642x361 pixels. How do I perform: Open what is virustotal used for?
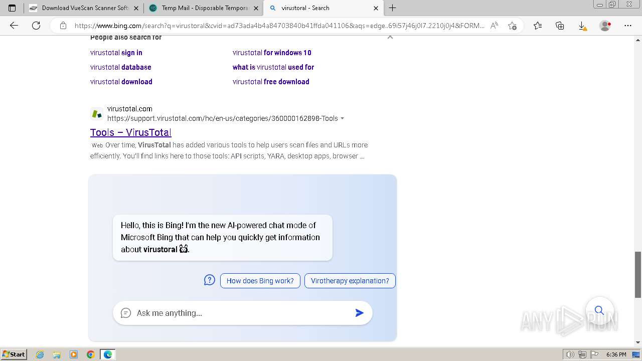click(x=273, y=67)
